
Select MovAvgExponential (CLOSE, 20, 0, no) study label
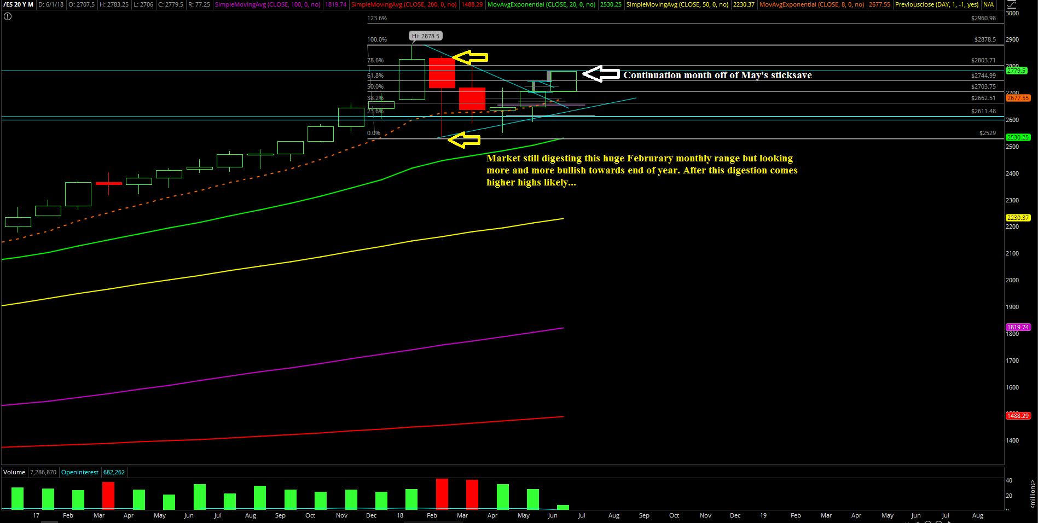tap(541, 4)
